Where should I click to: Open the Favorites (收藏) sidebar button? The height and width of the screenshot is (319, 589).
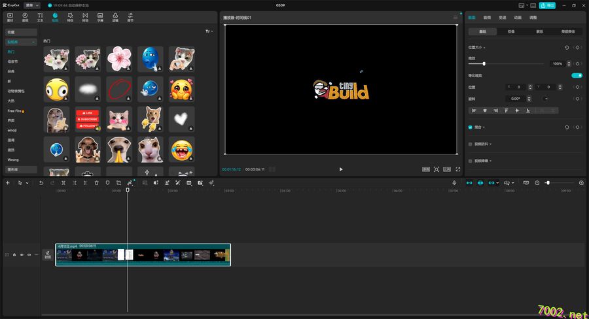(x=21, y=32)
